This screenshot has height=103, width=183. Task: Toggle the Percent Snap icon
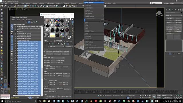tap(73, 6)
